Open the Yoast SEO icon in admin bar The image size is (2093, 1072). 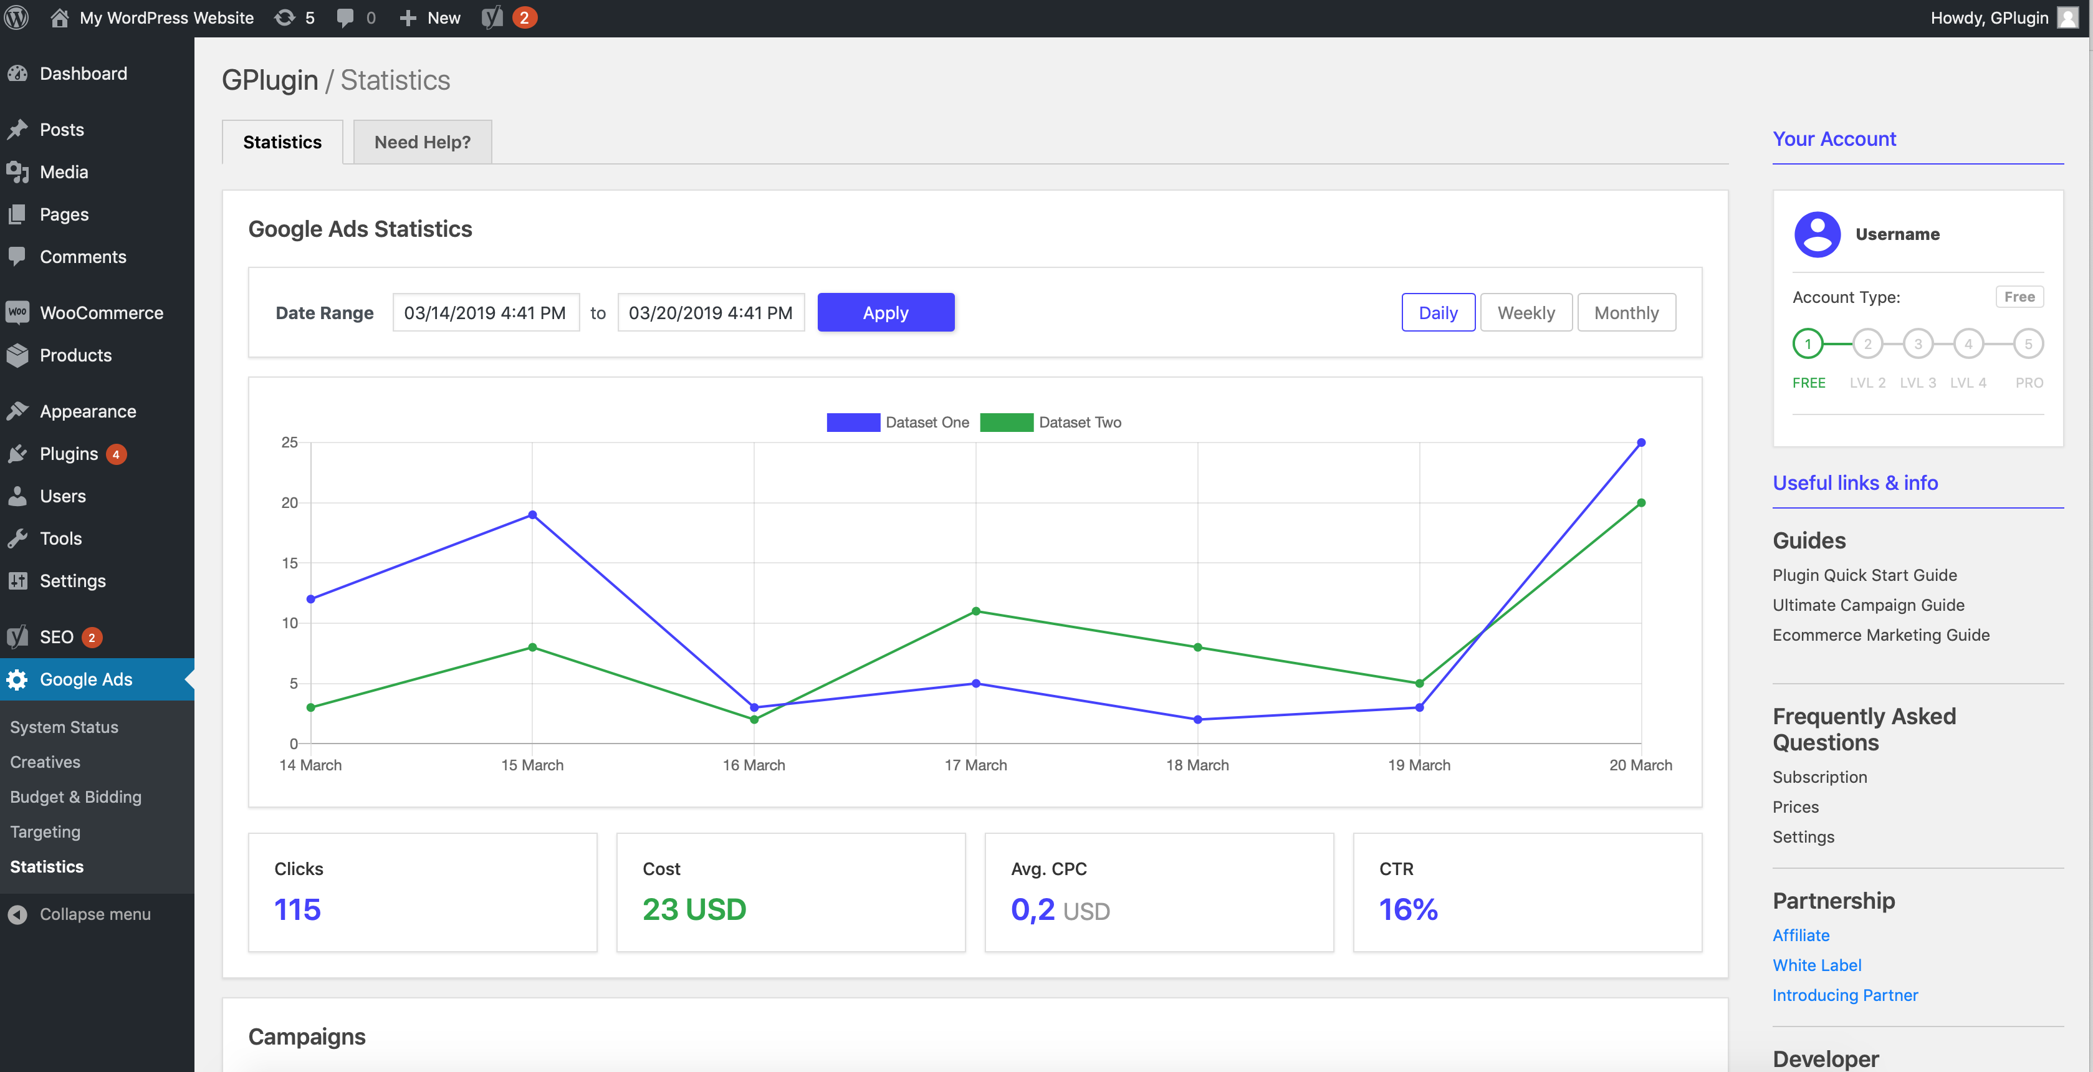pyautogui.click(x=492, y=18)
